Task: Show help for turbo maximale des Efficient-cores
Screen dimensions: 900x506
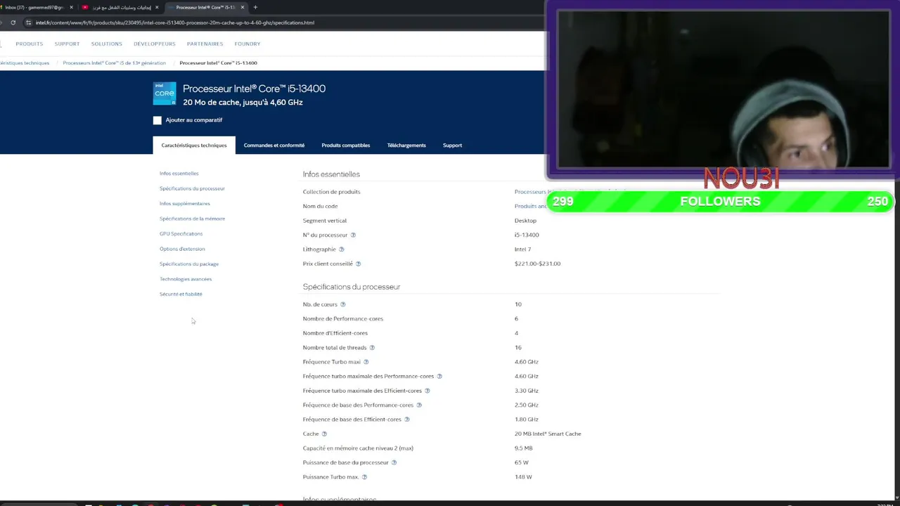Action: coord(427,391)
